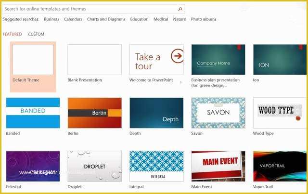Search suggested term Calendars
Screen dimensions: 308x194
coord(73,19)
